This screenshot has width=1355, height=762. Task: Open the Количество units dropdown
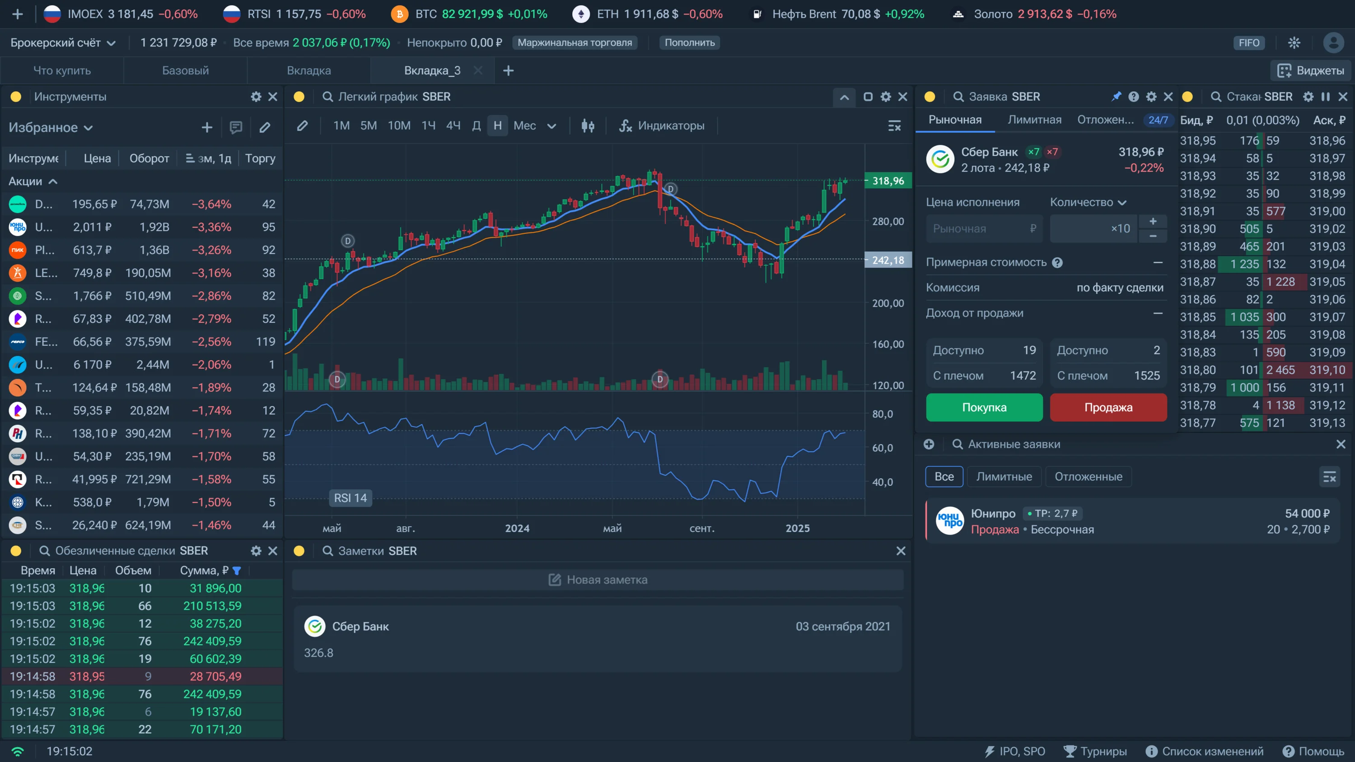(x=1089, y=203)
